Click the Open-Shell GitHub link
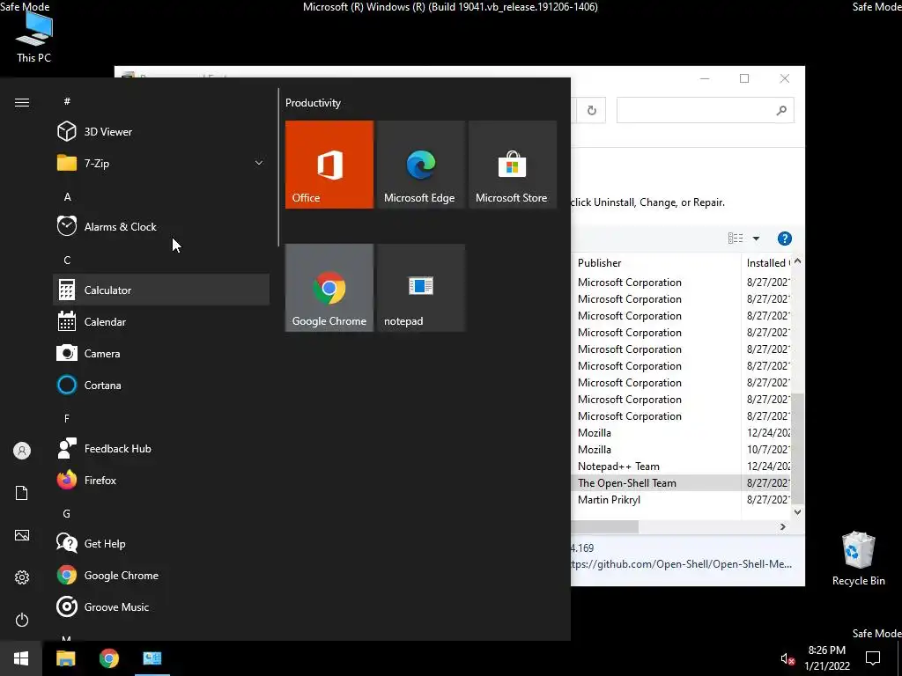 (682, 564)
